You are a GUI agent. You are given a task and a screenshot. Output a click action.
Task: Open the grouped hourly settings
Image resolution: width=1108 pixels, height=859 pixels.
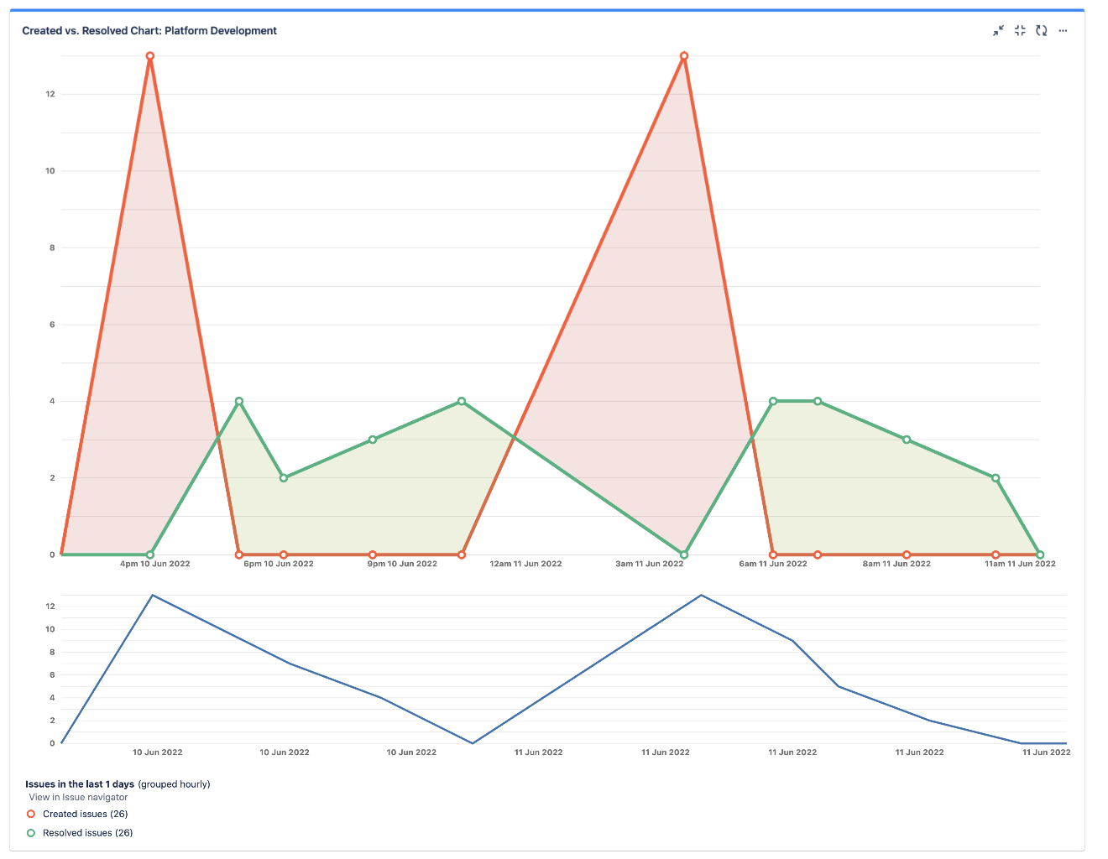(174, 784)
